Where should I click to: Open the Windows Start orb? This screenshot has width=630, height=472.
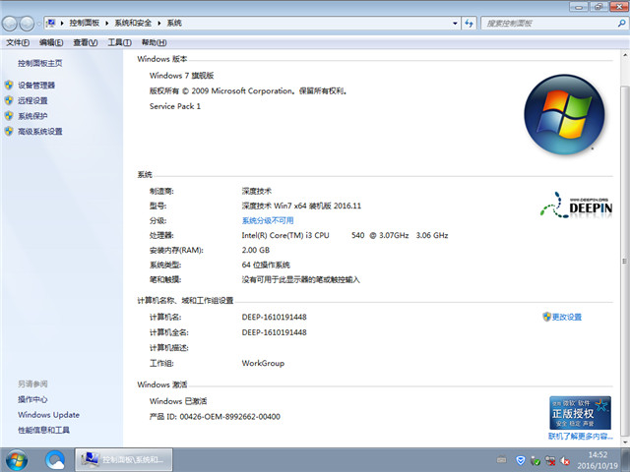tap(17, 458)
